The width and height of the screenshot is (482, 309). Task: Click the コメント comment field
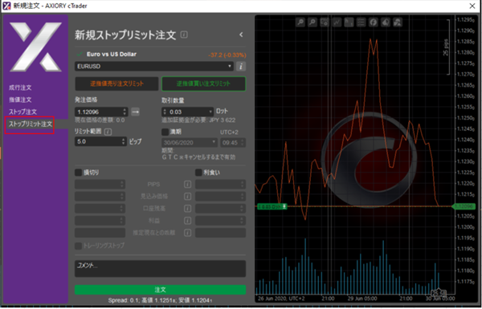click(160, 269)
